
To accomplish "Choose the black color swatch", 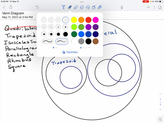I will point(88,41).
